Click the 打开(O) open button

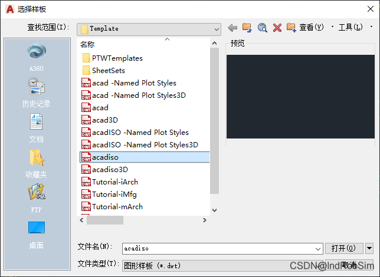point(343,248)
